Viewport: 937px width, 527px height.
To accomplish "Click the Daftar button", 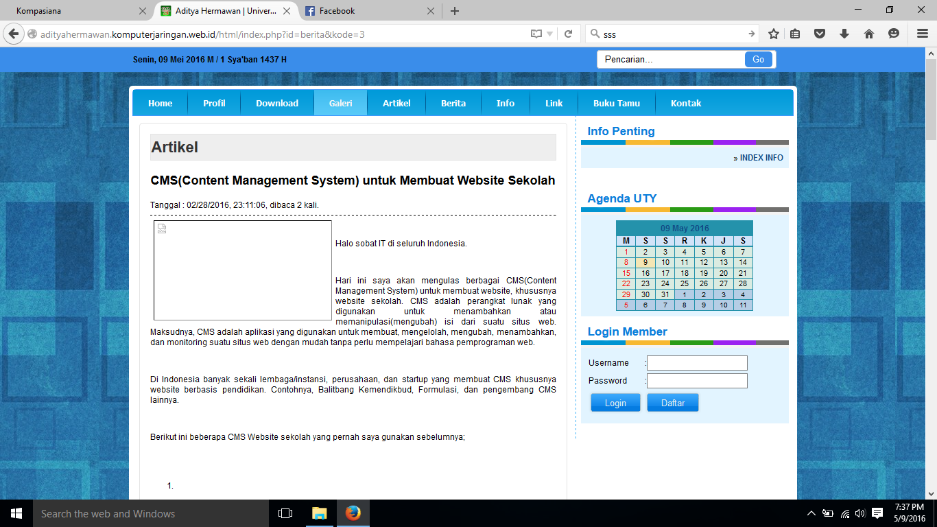I will [673, 403].
